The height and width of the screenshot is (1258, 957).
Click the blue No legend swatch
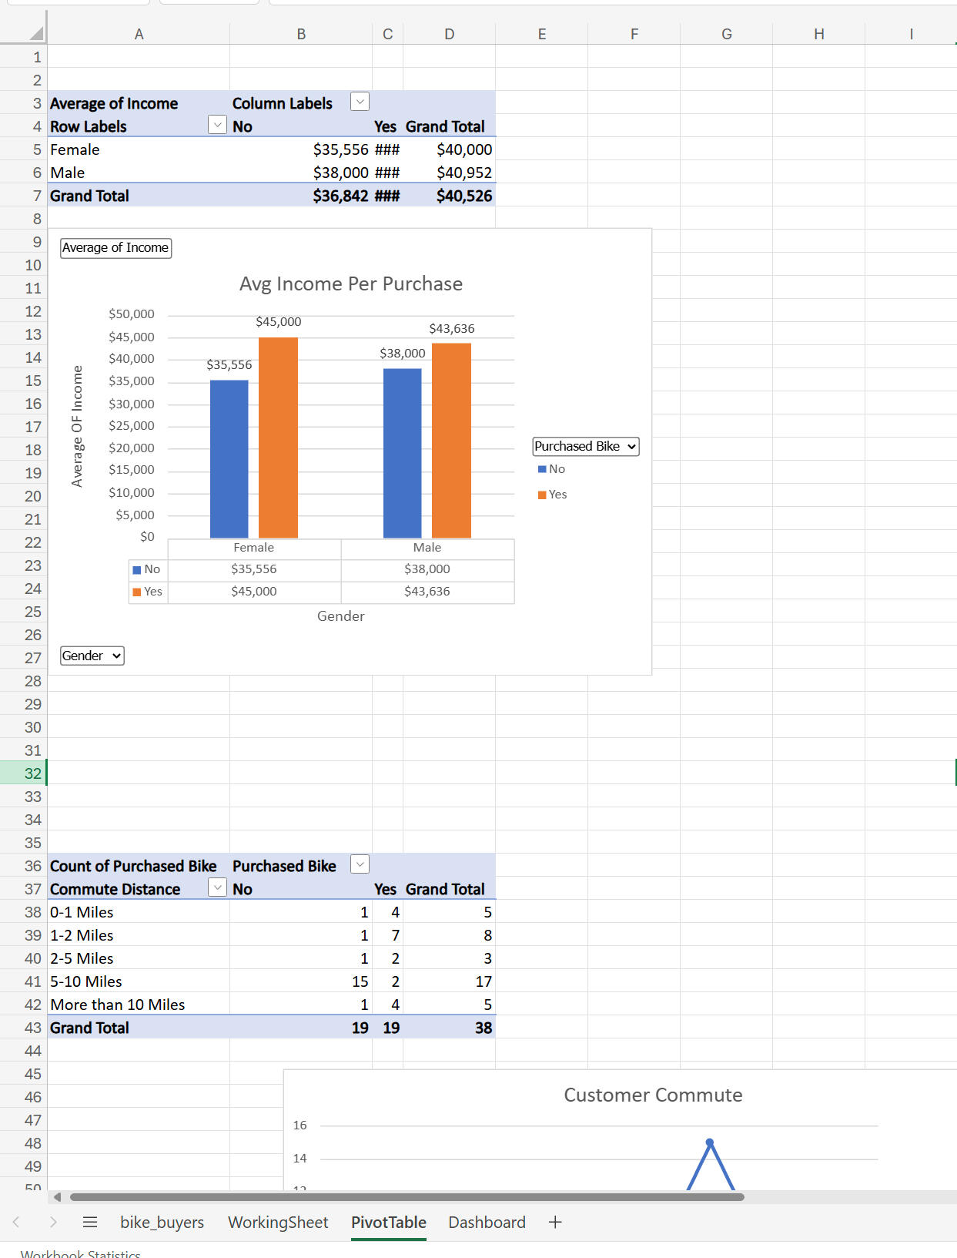(x=542, y=469)
